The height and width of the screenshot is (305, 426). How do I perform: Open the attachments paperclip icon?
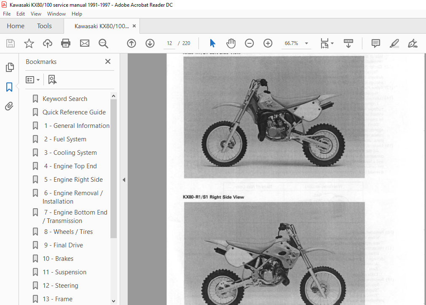point(9,106)
